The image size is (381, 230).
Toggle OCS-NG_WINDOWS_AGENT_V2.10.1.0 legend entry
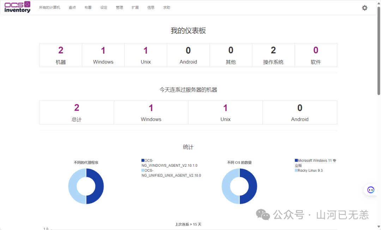[x=169, y=163]
